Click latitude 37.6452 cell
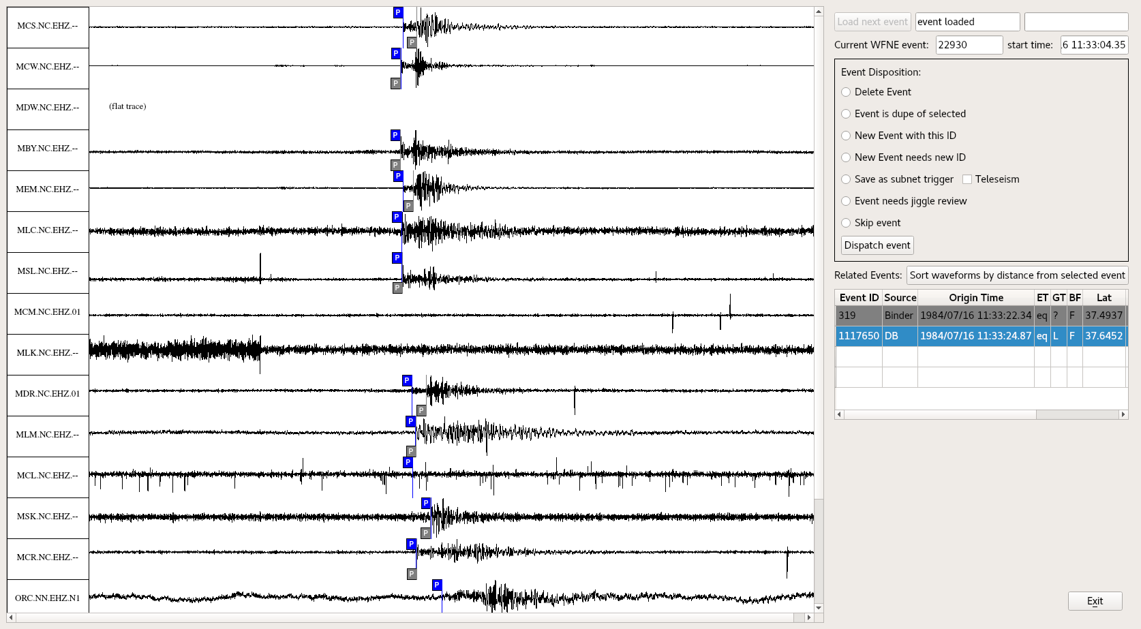 coord(1104,336)
